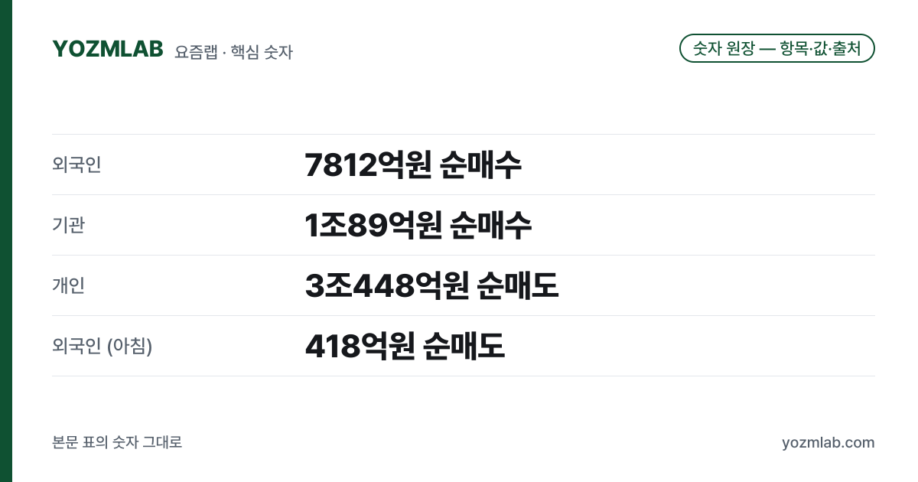Select the 기관 row label

[x=68, y=225]
